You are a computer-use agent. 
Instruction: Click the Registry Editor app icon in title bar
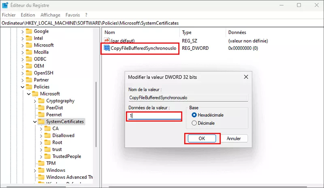(6, 6)
